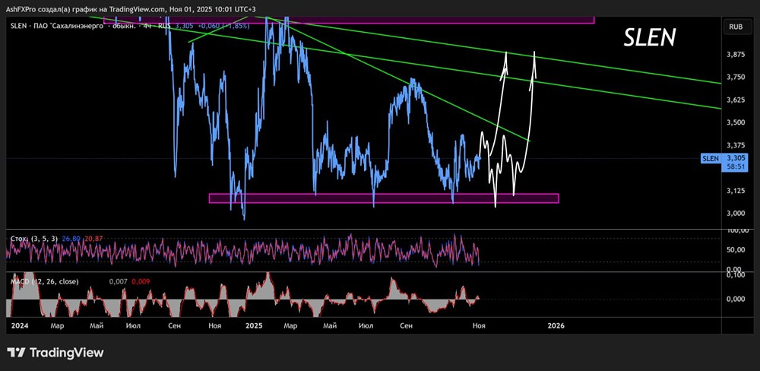Click the TradingView logo
The height and width of the screenshot is (371, 760).
pyautogui.click(x=55, y=353)
